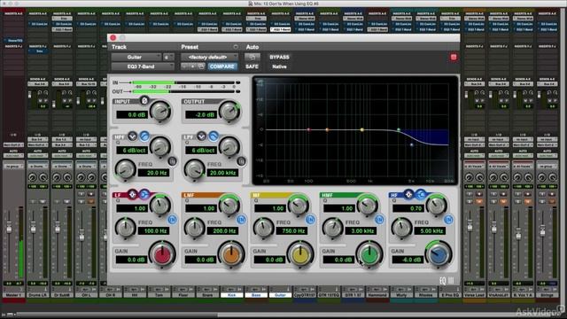Image resolution: width=567 pixels, height=319 pixels.
Task: Toggle the input phase invert button
Action: point(144,101)
